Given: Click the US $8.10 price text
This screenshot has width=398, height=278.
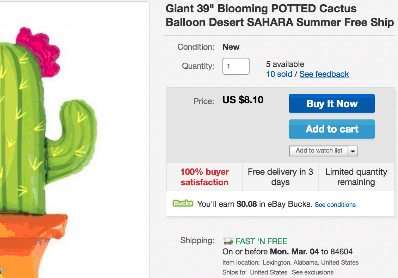Looking at the screenshot, I should (x=243, y=100).
